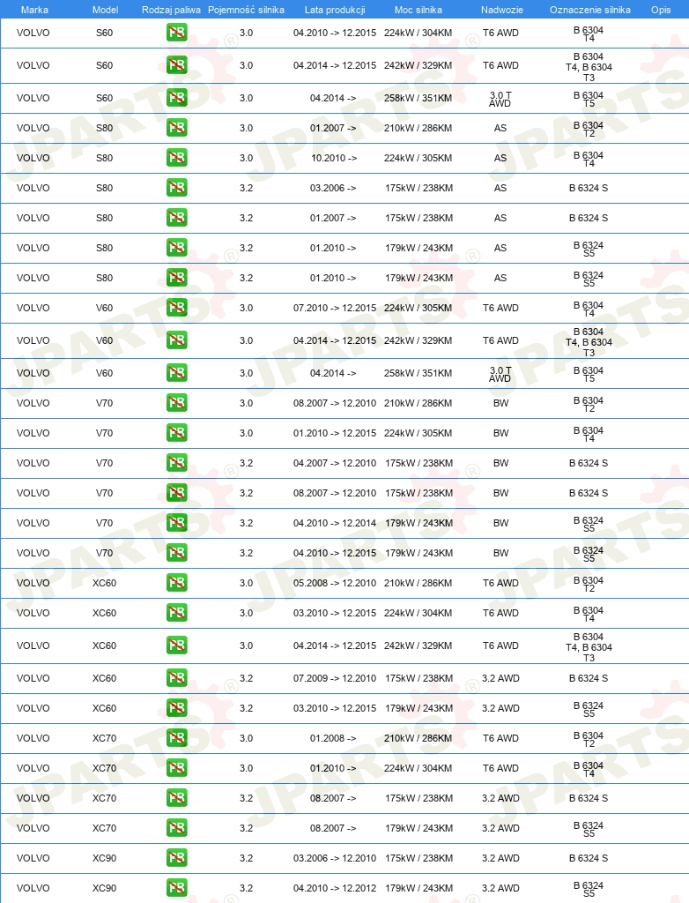Click the fuel icon in the V60 07.2010 row
Viewport: 689px width, 903px height.
pyautogui.click(x=177, y=308)
